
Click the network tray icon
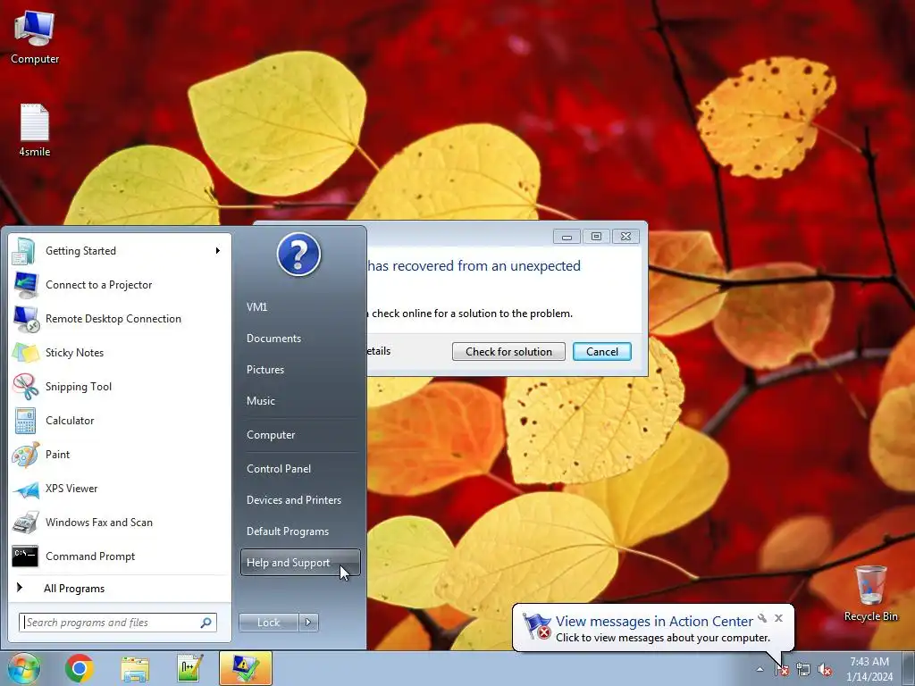[x=803, y=670]
